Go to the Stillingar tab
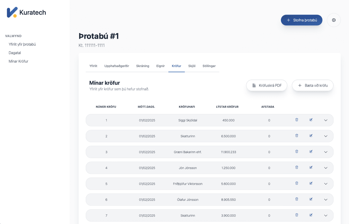Viewport: 349px width, 224px height. click(209, 66)
